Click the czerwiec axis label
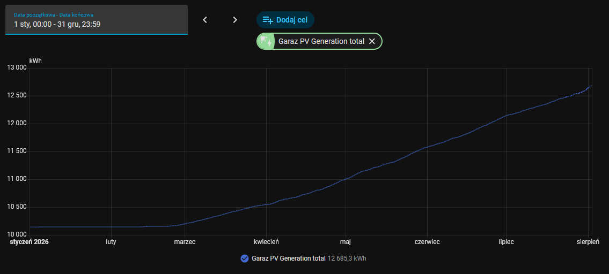 coord(427,242)
